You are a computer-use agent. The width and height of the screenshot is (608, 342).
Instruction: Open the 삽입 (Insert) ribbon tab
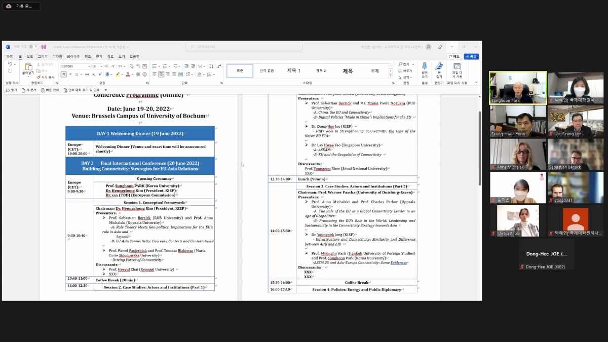[x=30, y=56]
